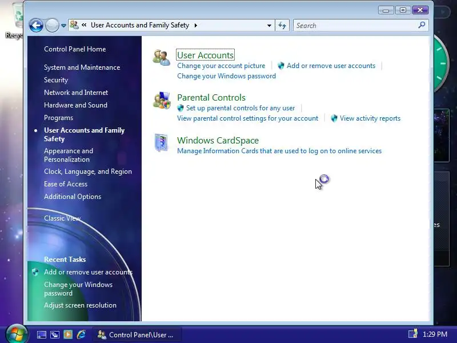
Task: Open Add or remove user accounts in main pane
Action: click(x=331, y=66)
